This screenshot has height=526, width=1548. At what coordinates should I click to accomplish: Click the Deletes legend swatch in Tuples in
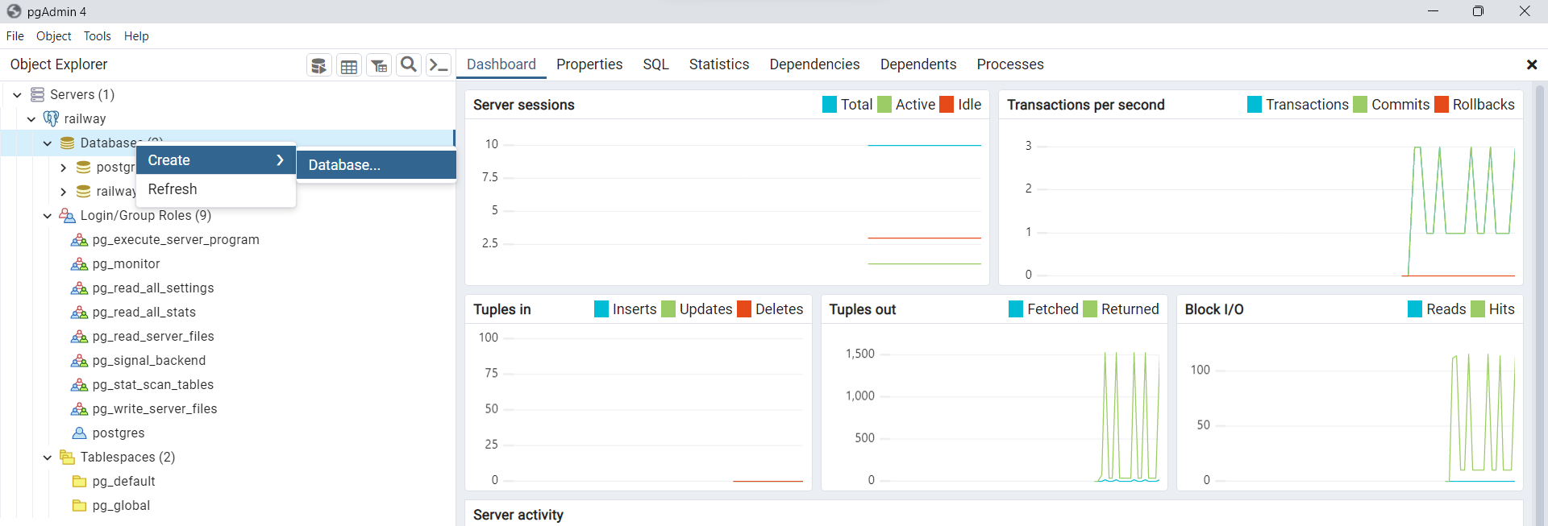744,309
